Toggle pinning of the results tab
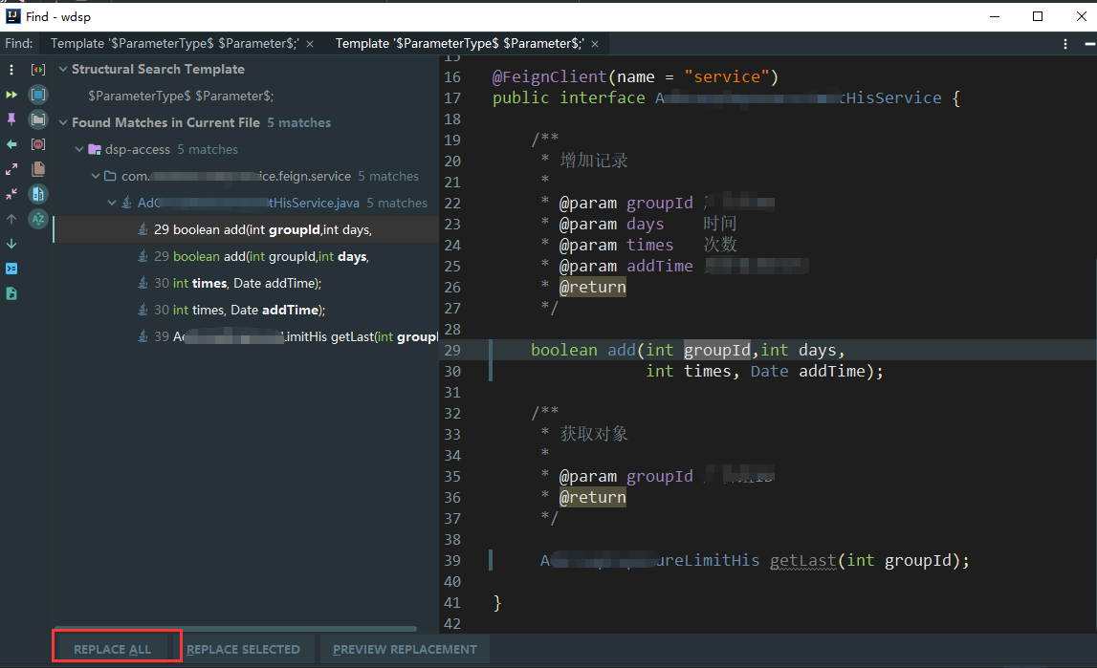The width and height of the screenshot is (1097, 668). [x=11, y=119]
